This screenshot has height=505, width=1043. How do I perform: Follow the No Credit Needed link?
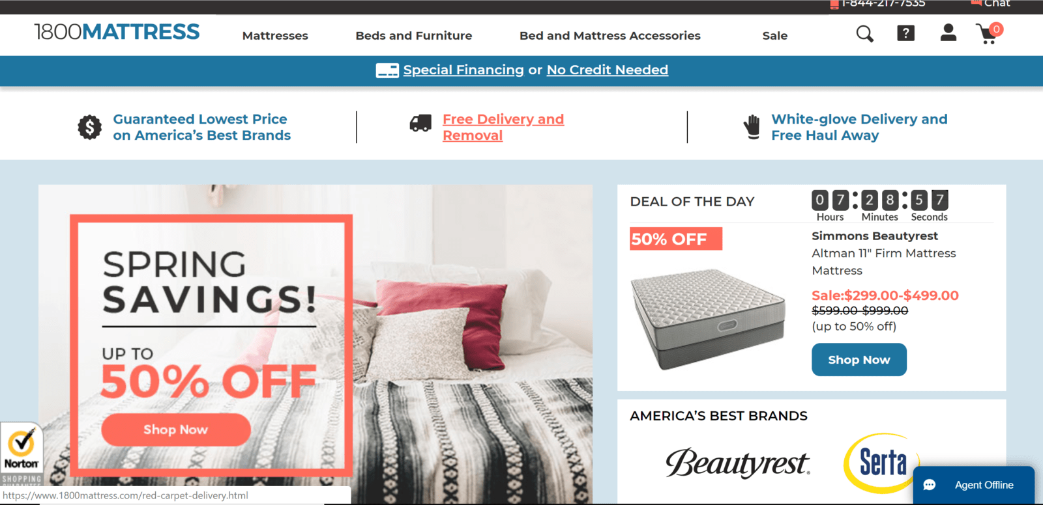pyautogui.click(x=608, y=70)
